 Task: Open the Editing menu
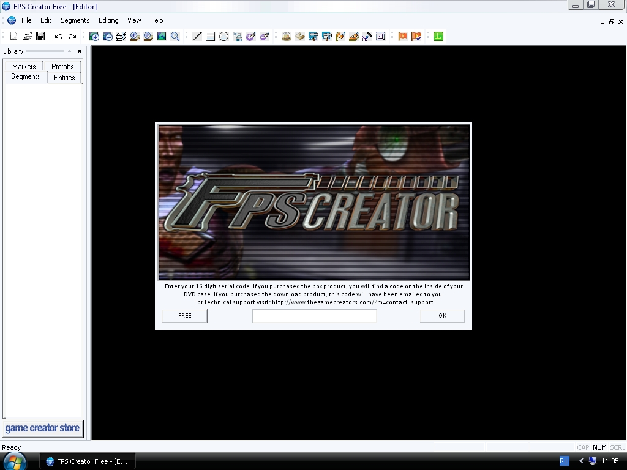[108, 20]
